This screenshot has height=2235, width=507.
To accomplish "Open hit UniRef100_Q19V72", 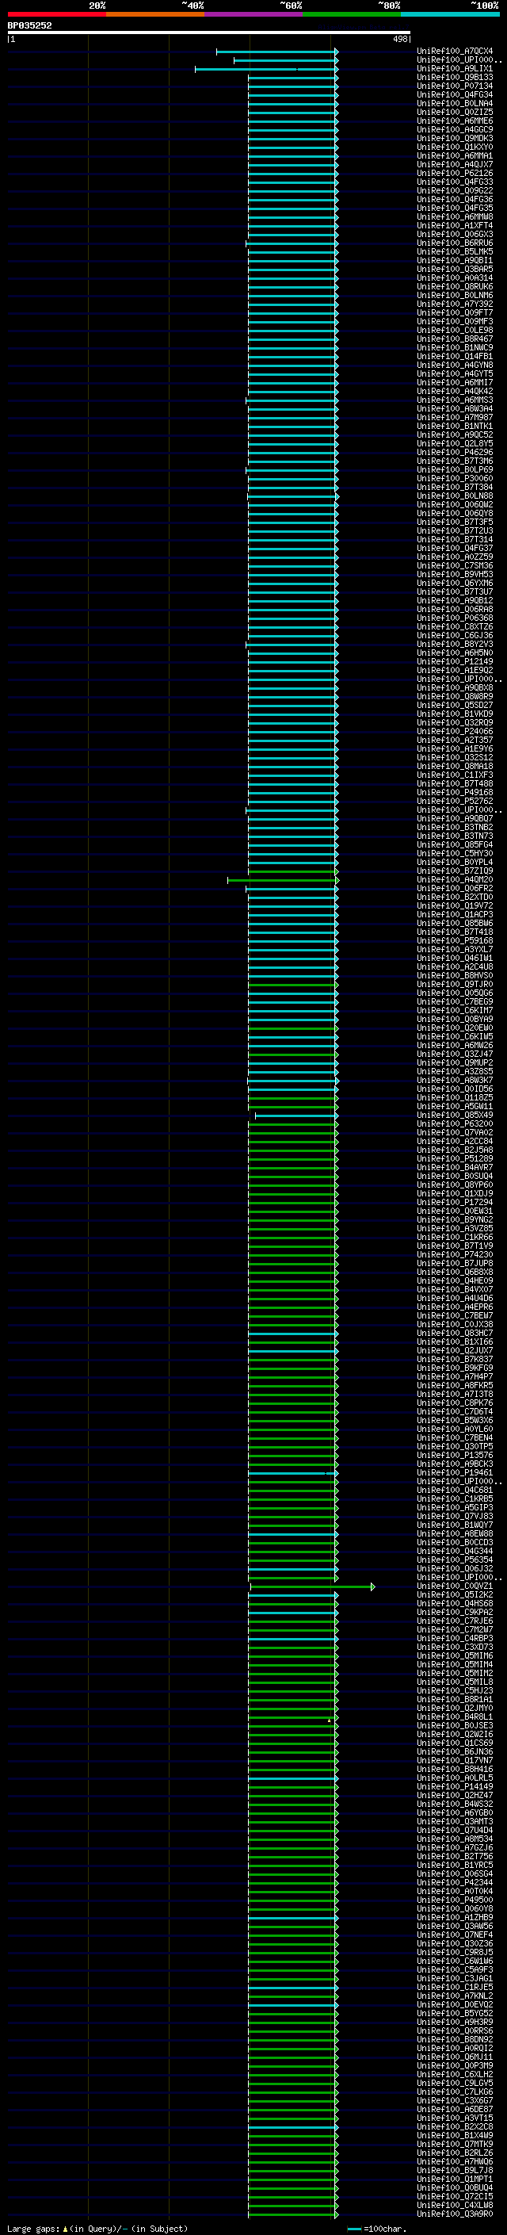I will (x=455, y=905).
